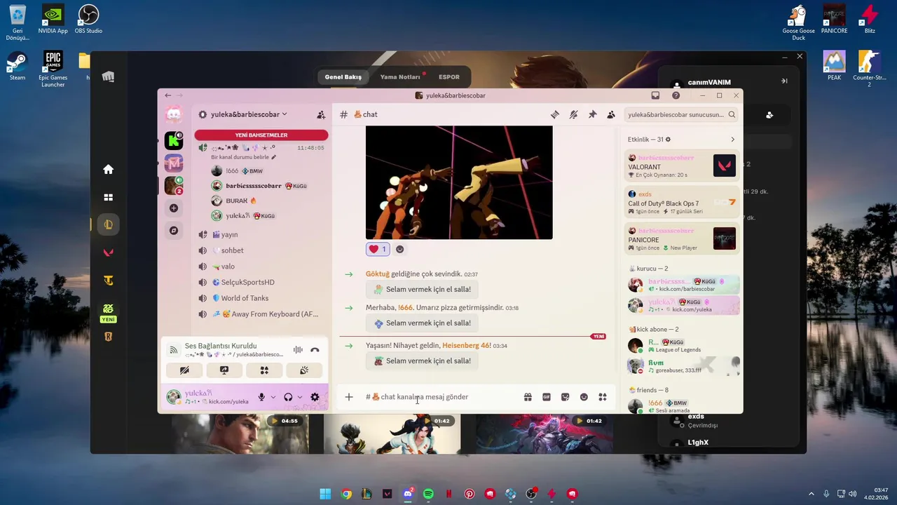
Task: Click the Heisenberg 46 username link
Action: [x=465, y=345]
